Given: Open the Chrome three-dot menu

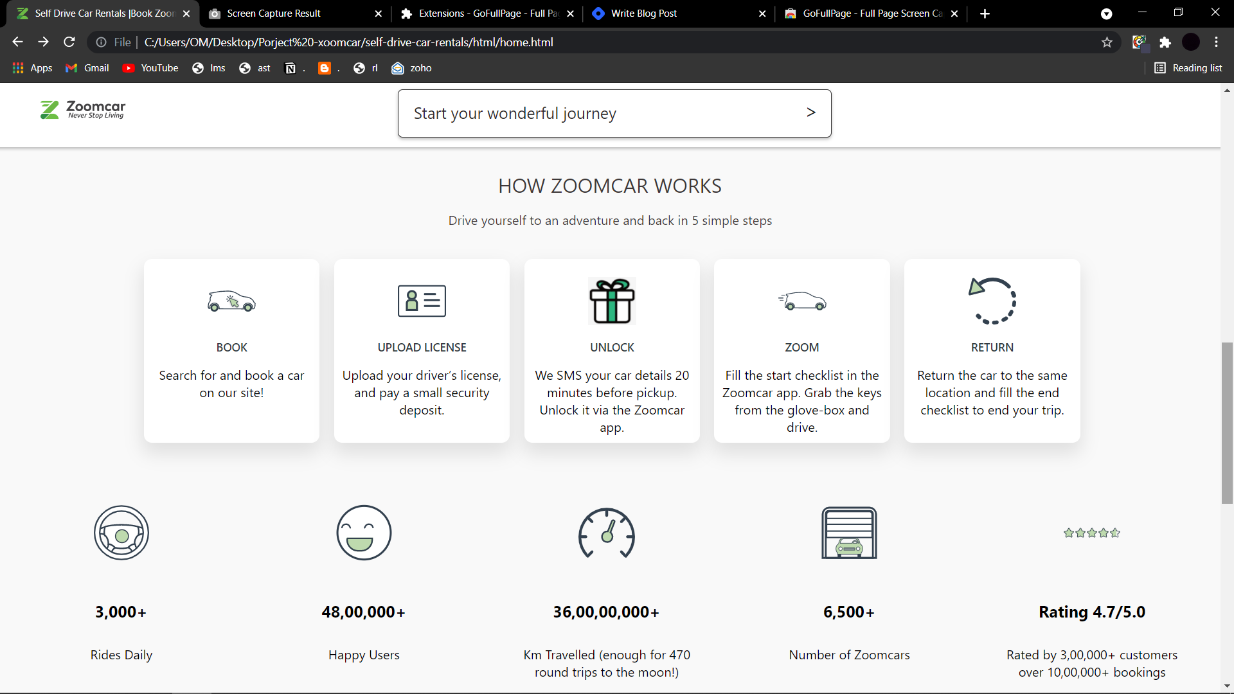Looking at the screenshot, I should (1216, 42).
